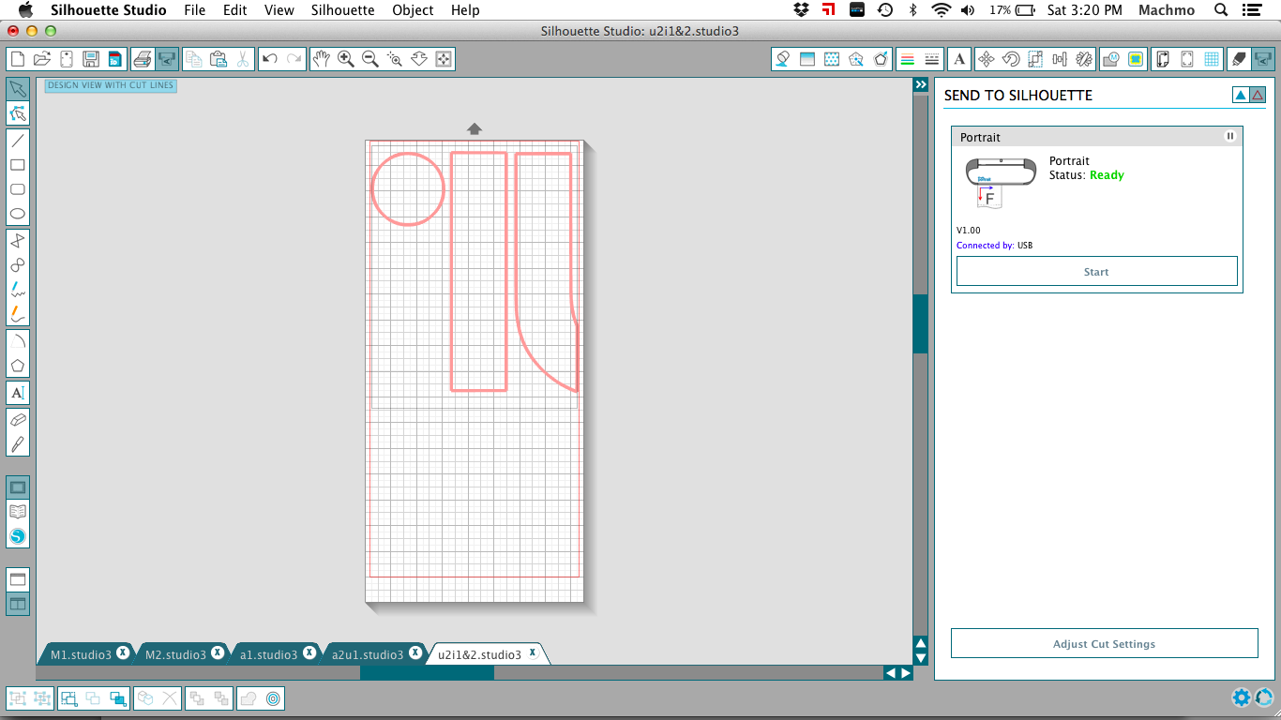Screen dimensions: 1281x720
Task: Click the horizontal scrollbar thumb
Action: [427, 672]
